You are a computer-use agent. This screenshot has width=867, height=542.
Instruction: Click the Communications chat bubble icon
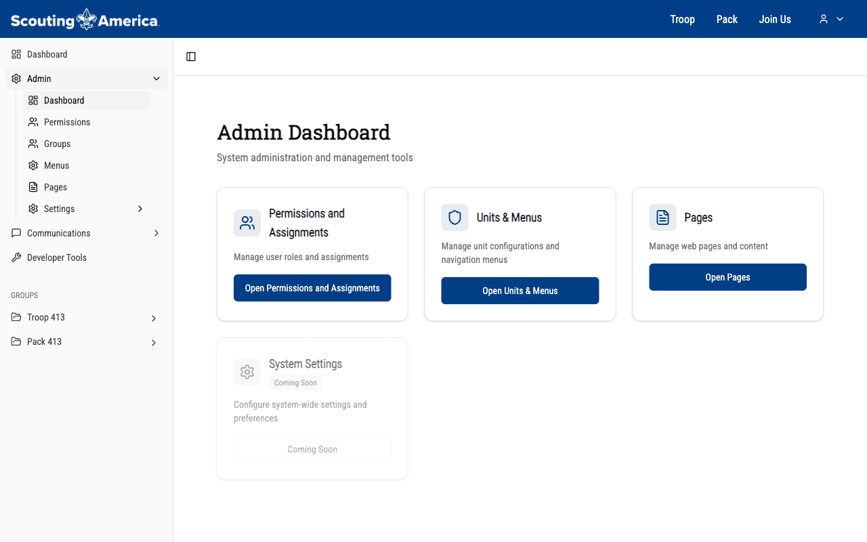[x=16, y=233]
